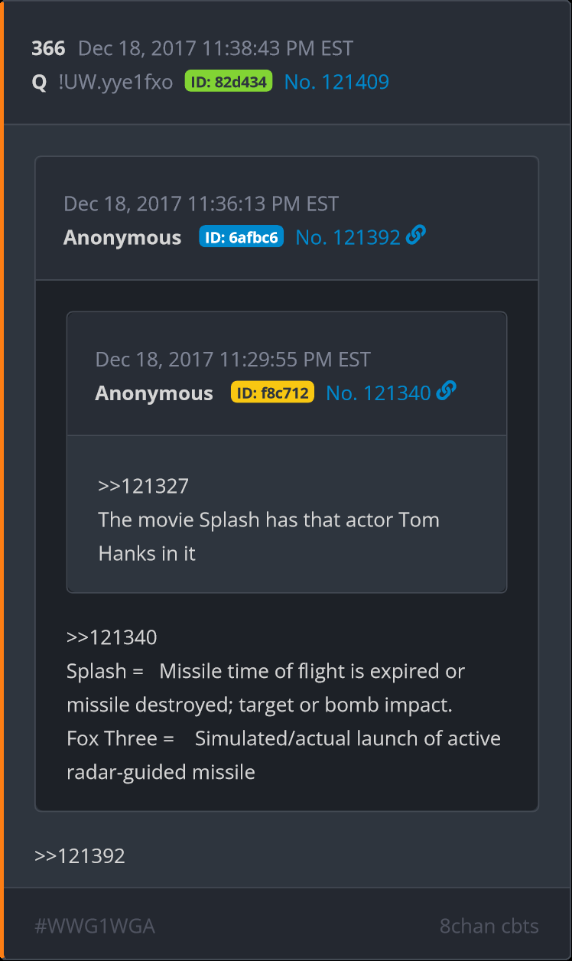Open post link No. 121409
Screen dimensions: 572x961
tap(336, 82)
